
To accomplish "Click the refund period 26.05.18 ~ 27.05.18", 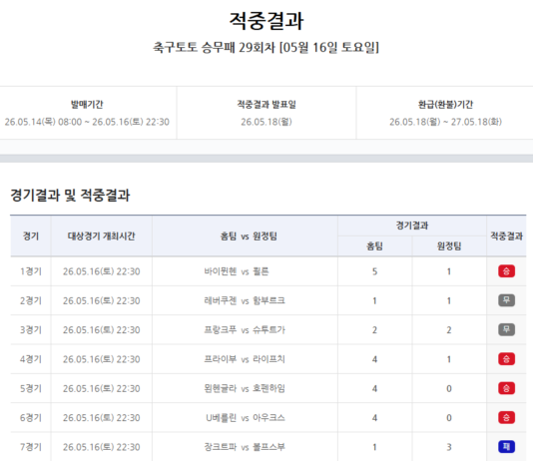I will pyautogui.click(x=445, y=122).
